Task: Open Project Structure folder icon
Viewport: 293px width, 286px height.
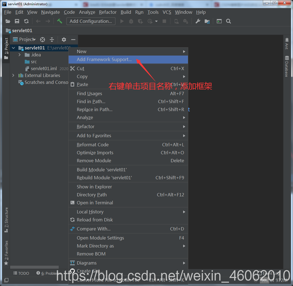Action: [x=207, y=21]
